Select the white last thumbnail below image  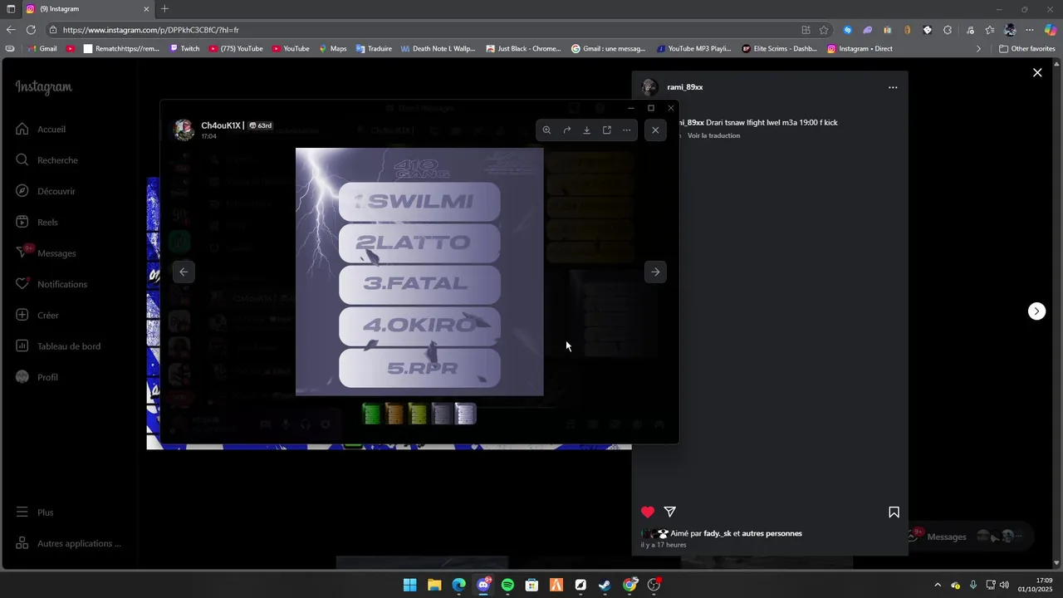pyautogui.click(x=465, y=414)
